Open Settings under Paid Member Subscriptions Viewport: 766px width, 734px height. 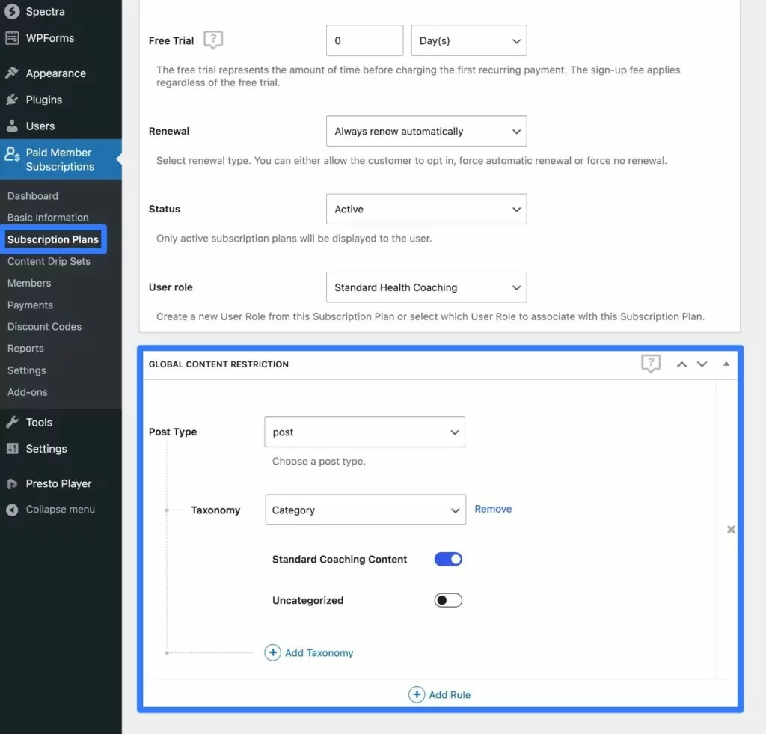(26, 370)
